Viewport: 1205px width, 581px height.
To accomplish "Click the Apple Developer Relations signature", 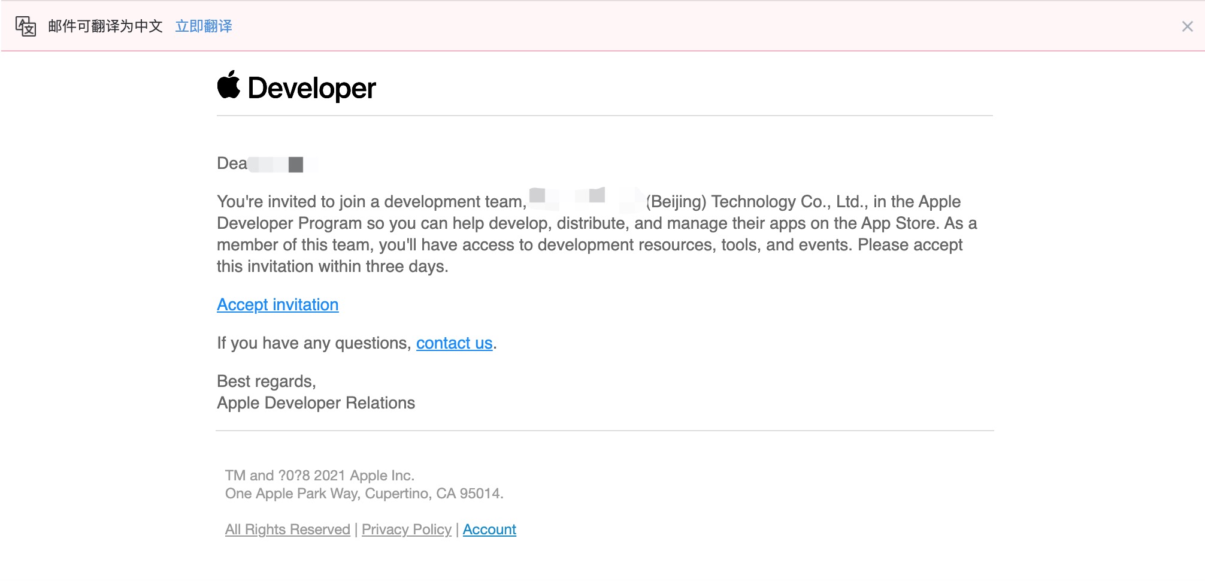I will [x=316, y=403].
